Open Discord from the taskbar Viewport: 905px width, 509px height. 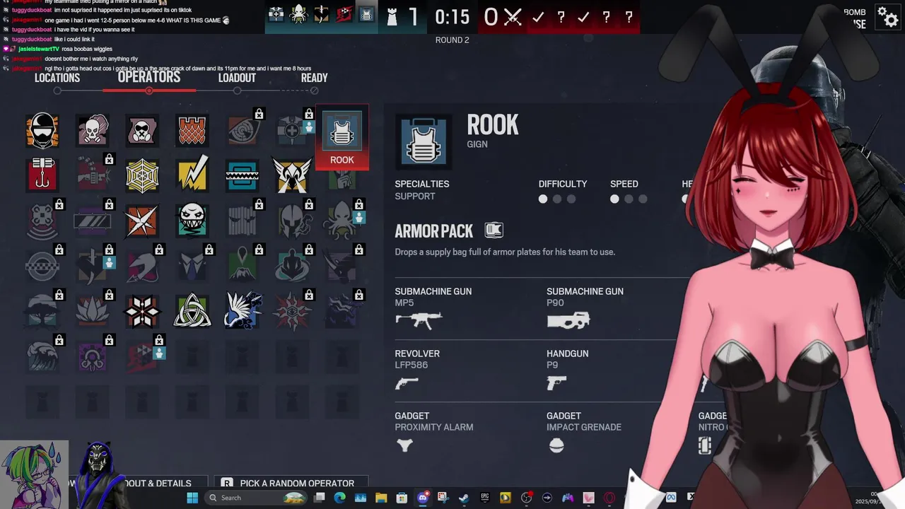(423, 498)
